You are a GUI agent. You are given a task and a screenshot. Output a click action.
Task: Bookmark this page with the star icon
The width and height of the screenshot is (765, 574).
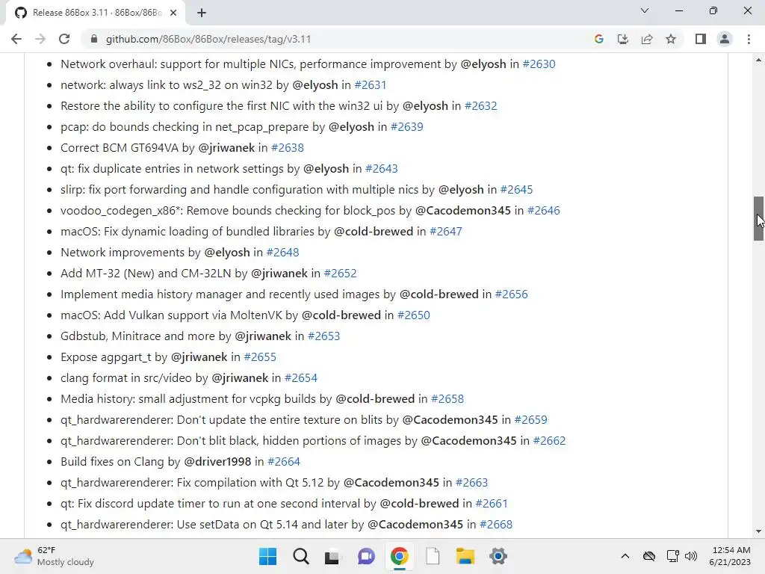click(671, 39)
